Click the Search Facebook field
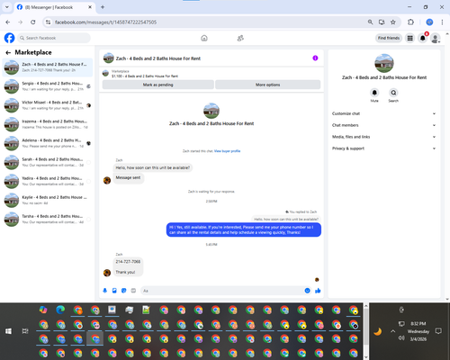This screenshot has width=450, height=360. pos(54,38)
